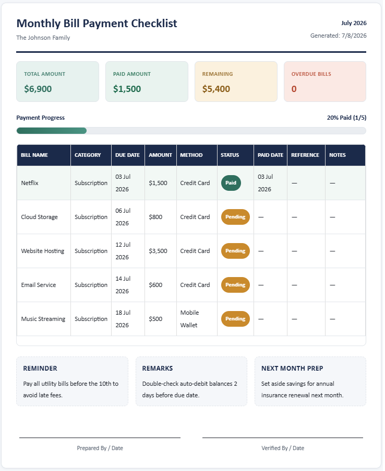Click the CATEGORY column header

(x=91, y=155)
